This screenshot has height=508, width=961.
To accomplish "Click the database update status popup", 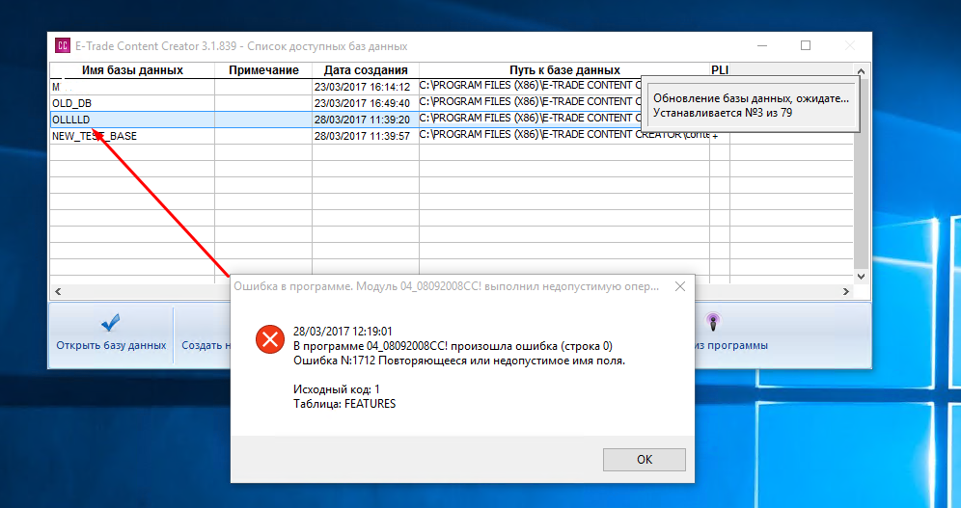I will (751, 105).
